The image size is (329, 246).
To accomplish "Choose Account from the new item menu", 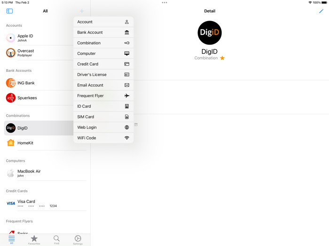I will point(103,22).
